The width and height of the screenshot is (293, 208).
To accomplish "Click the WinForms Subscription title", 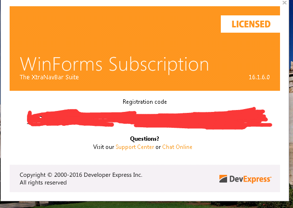I will point(115,64).
